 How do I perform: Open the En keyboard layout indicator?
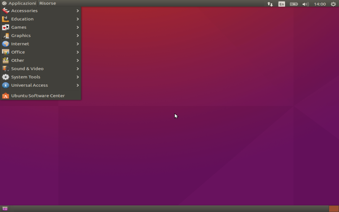[x=282, y=4]
